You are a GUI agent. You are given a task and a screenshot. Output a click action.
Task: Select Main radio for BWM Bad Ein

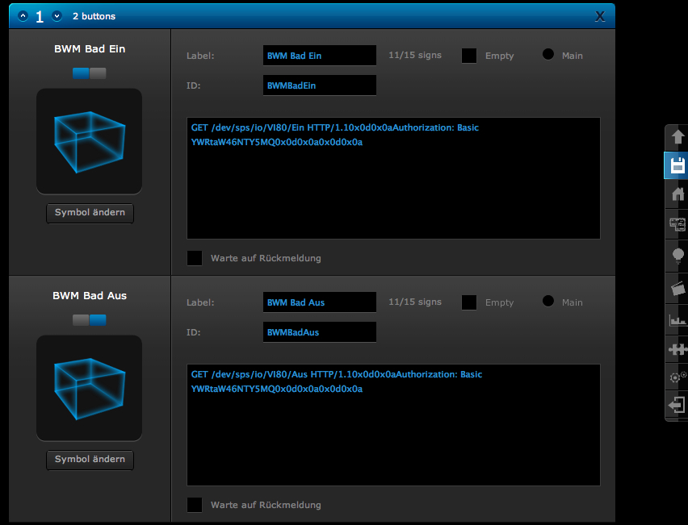pyautogui.click(x=548, y=54)
